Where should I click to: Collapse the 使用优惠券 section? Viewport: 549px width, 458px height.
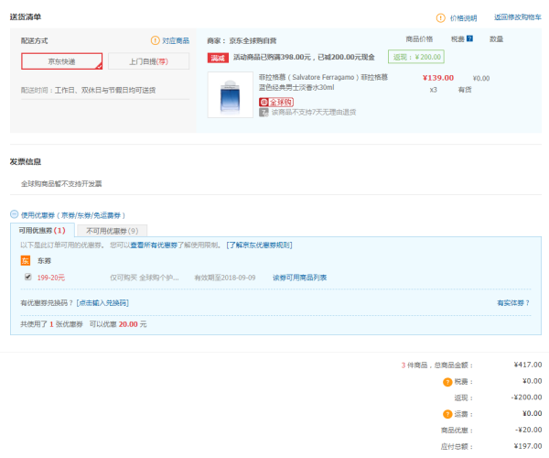14,214
